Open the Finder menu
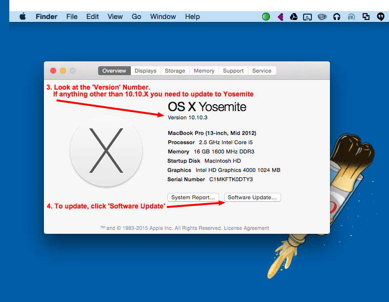The width and height of the screenshot is (389, 302). pyautogui.click(x=46, y=17)
